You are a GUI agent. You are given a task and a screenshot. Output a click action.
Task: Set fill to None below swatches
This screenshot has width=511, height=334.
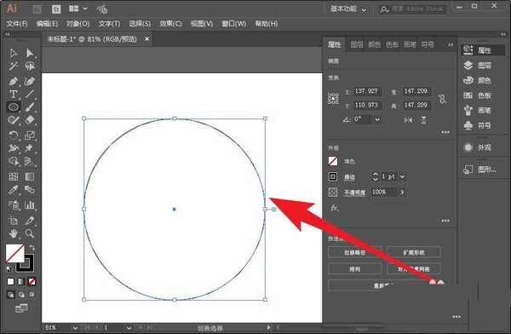[x=32, y=281]
